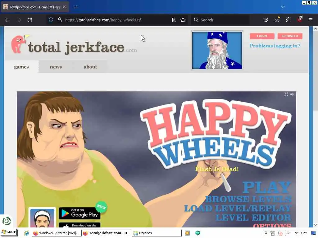Open the Problems logging in? link

[275, 46]
